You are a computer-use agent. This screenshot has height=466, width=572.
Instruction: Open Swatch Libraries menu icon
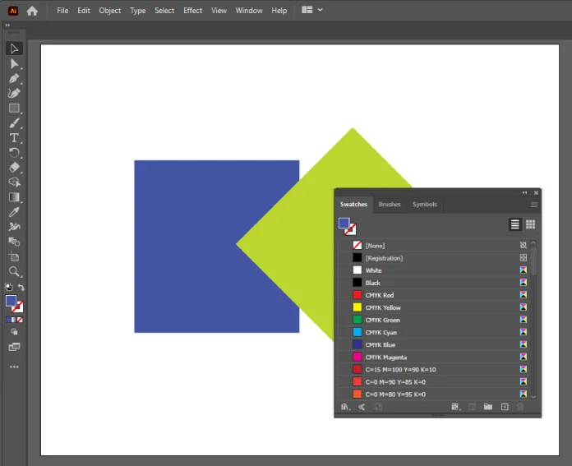pyautogui.click(x=345, y=407)
